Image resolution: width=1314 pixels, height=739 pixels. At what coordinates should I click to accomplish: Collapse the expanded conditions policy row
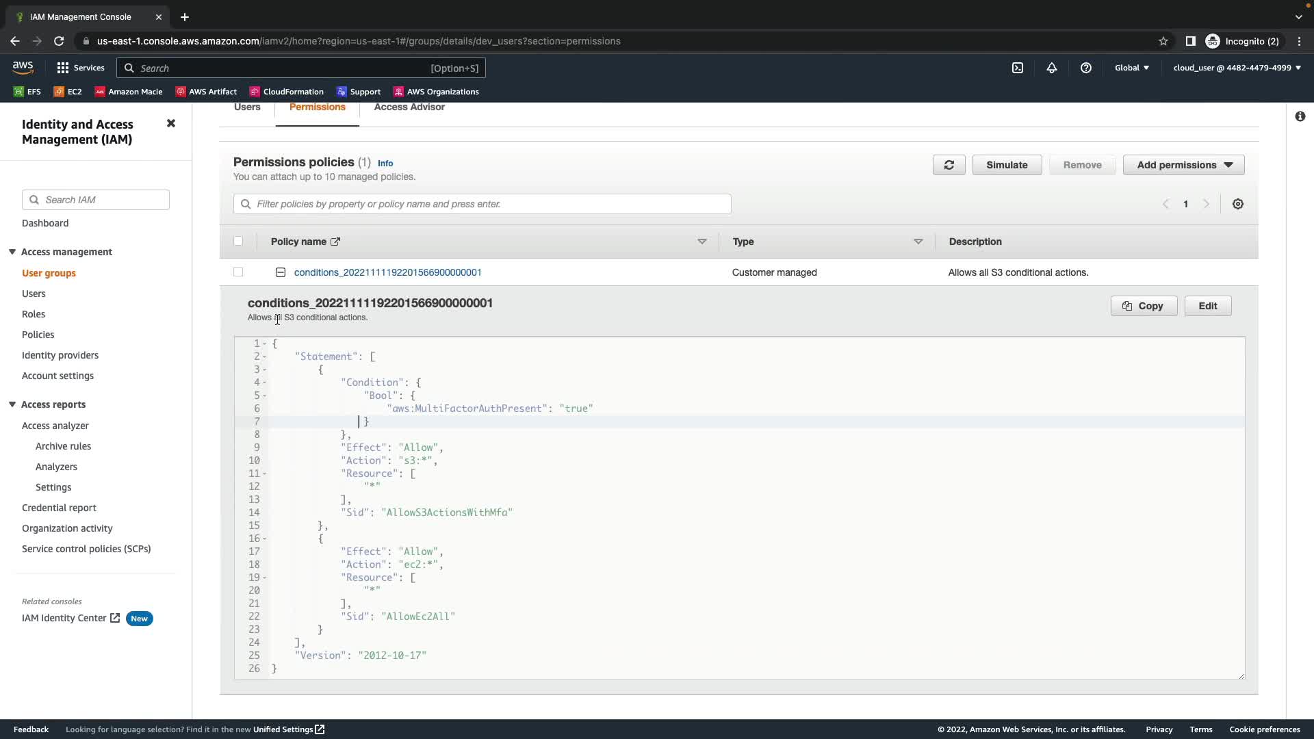pos(281,272)
